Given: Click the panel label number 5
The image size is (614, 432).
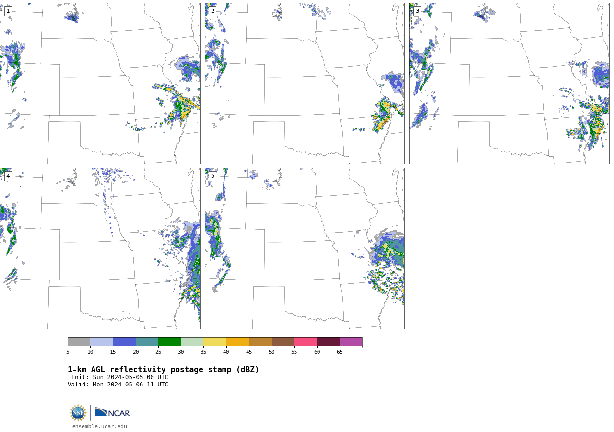Looking at the screenshot, I should click(x=213, y=176).
